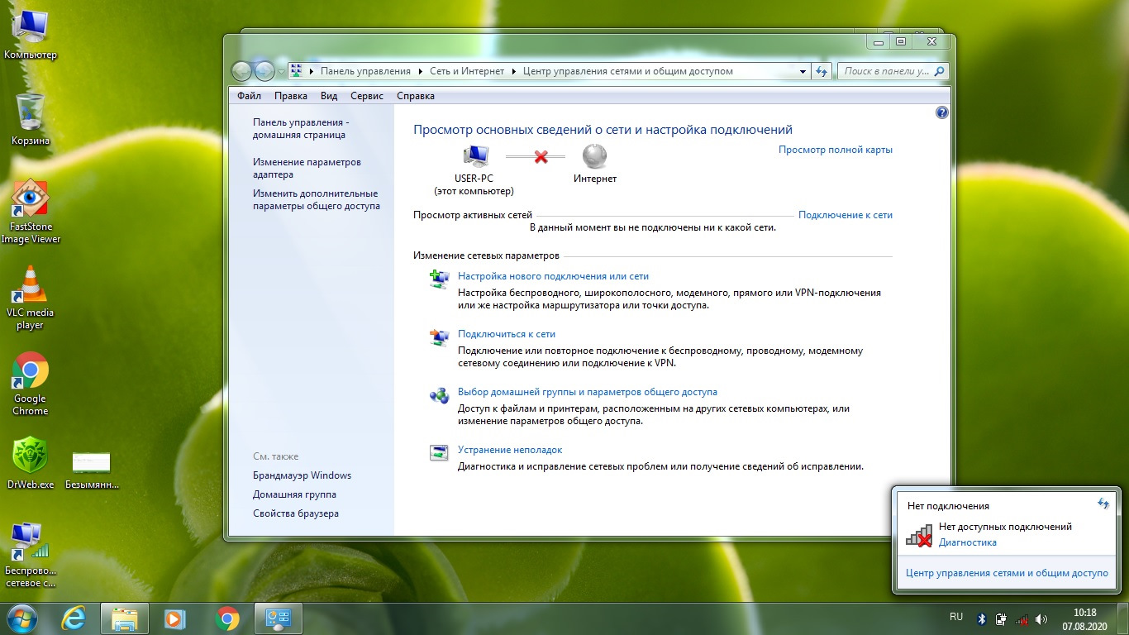Screen dimensions: 1129x635
Task: Select the Беспроводное сетевое desktop shortcut
Action: pyautogui.click(x=31, y=555)
